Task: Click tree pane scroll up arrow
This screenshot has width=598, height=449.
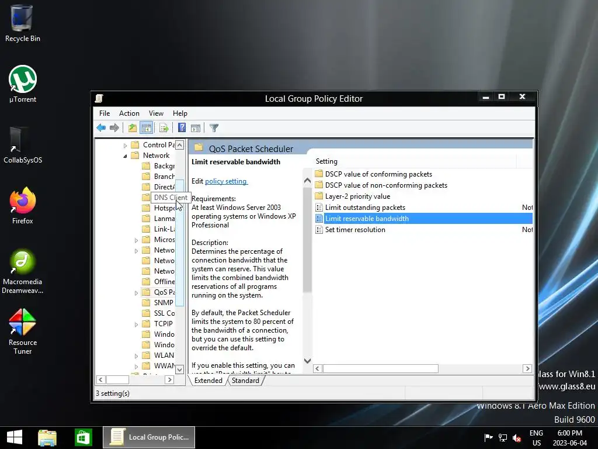Action: click(180, 145)
